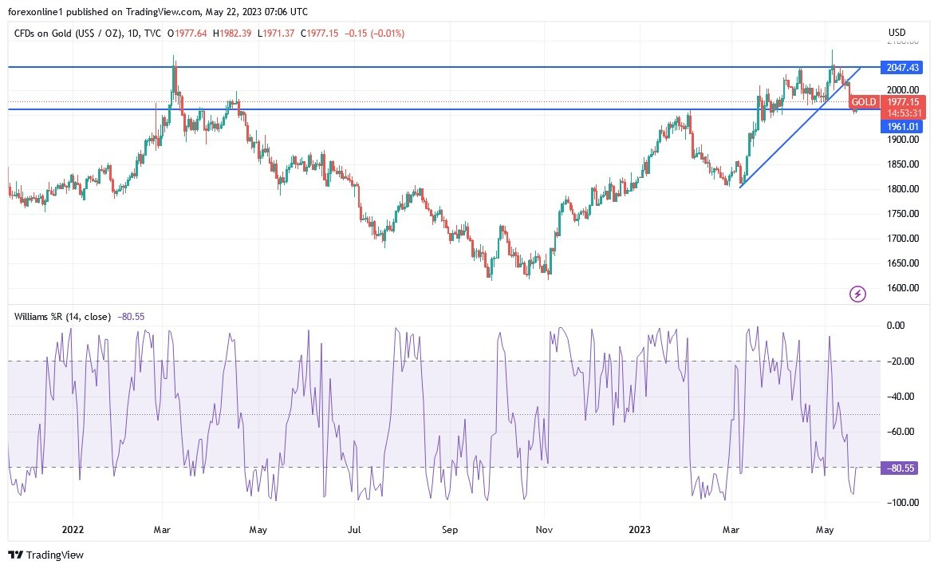
Task: Expand the CFDs on Gold legend row
Action: [96, 34]
